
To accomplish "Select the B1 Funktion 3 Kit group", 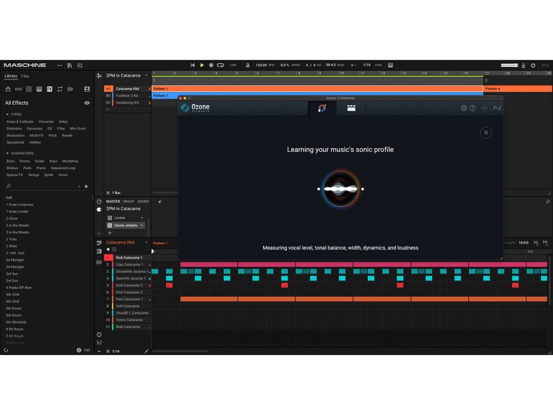I will coord(127,96).
